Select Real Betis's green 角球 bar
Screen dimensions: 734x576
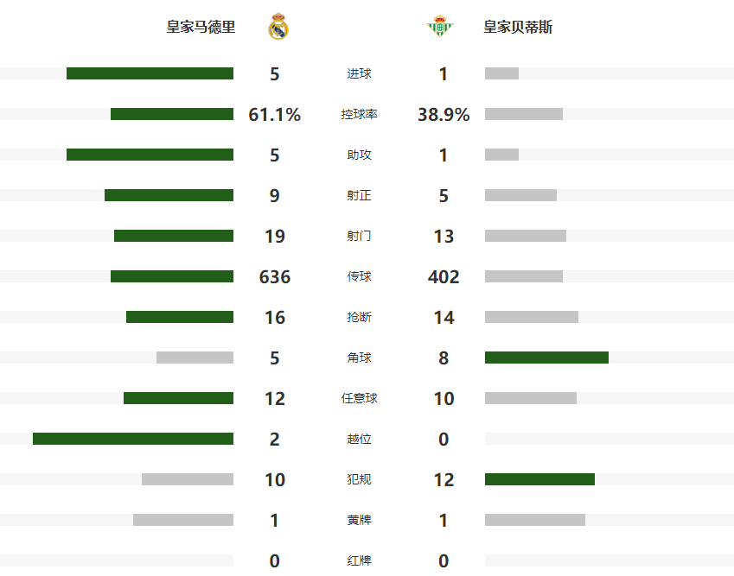point(546,358)
